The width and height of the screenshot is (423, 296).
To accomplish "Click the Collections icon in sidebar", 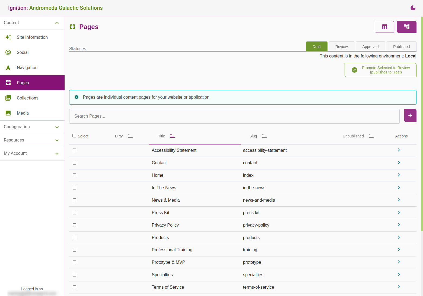I will (x=8, y=98).
